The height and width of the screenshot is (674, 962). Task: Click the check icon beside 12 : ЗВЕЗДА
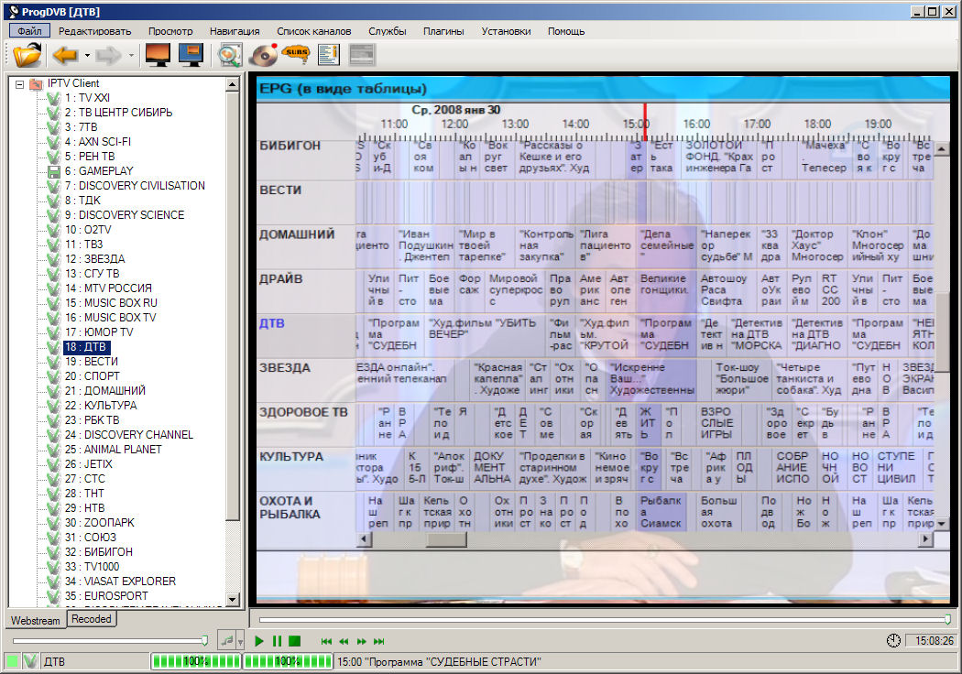[54, 259]
